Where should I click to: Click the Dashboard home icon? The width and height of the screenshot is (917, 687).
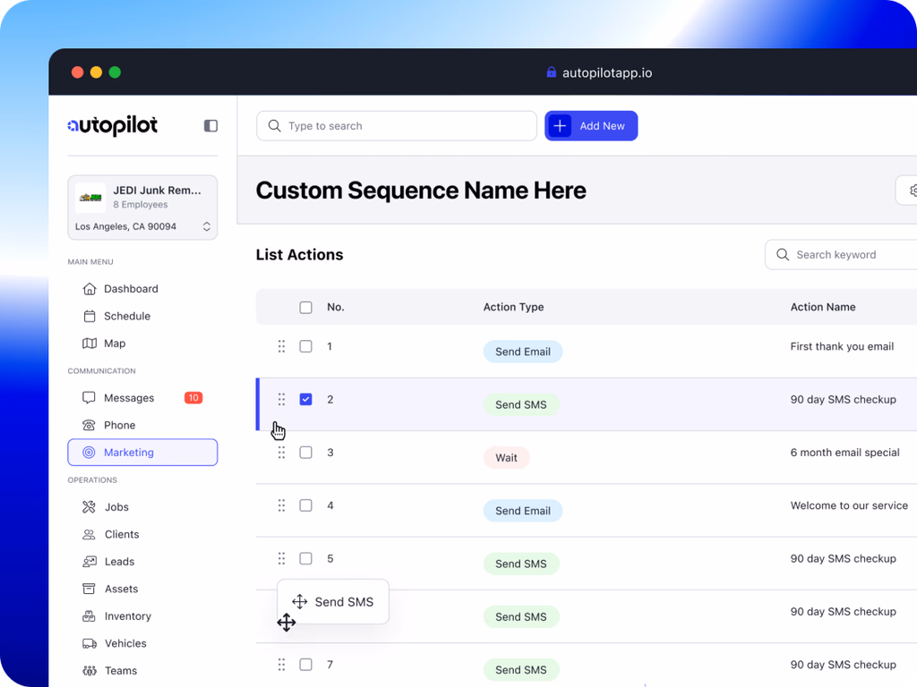(90, 289)
